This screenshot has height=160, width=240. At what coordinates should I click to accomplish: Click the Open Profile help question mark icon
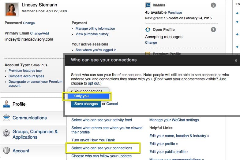[x=213, y=29]
